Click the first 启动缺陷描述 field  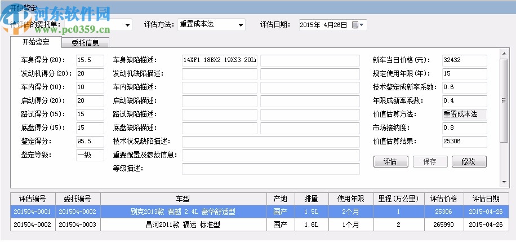(220, 101)
